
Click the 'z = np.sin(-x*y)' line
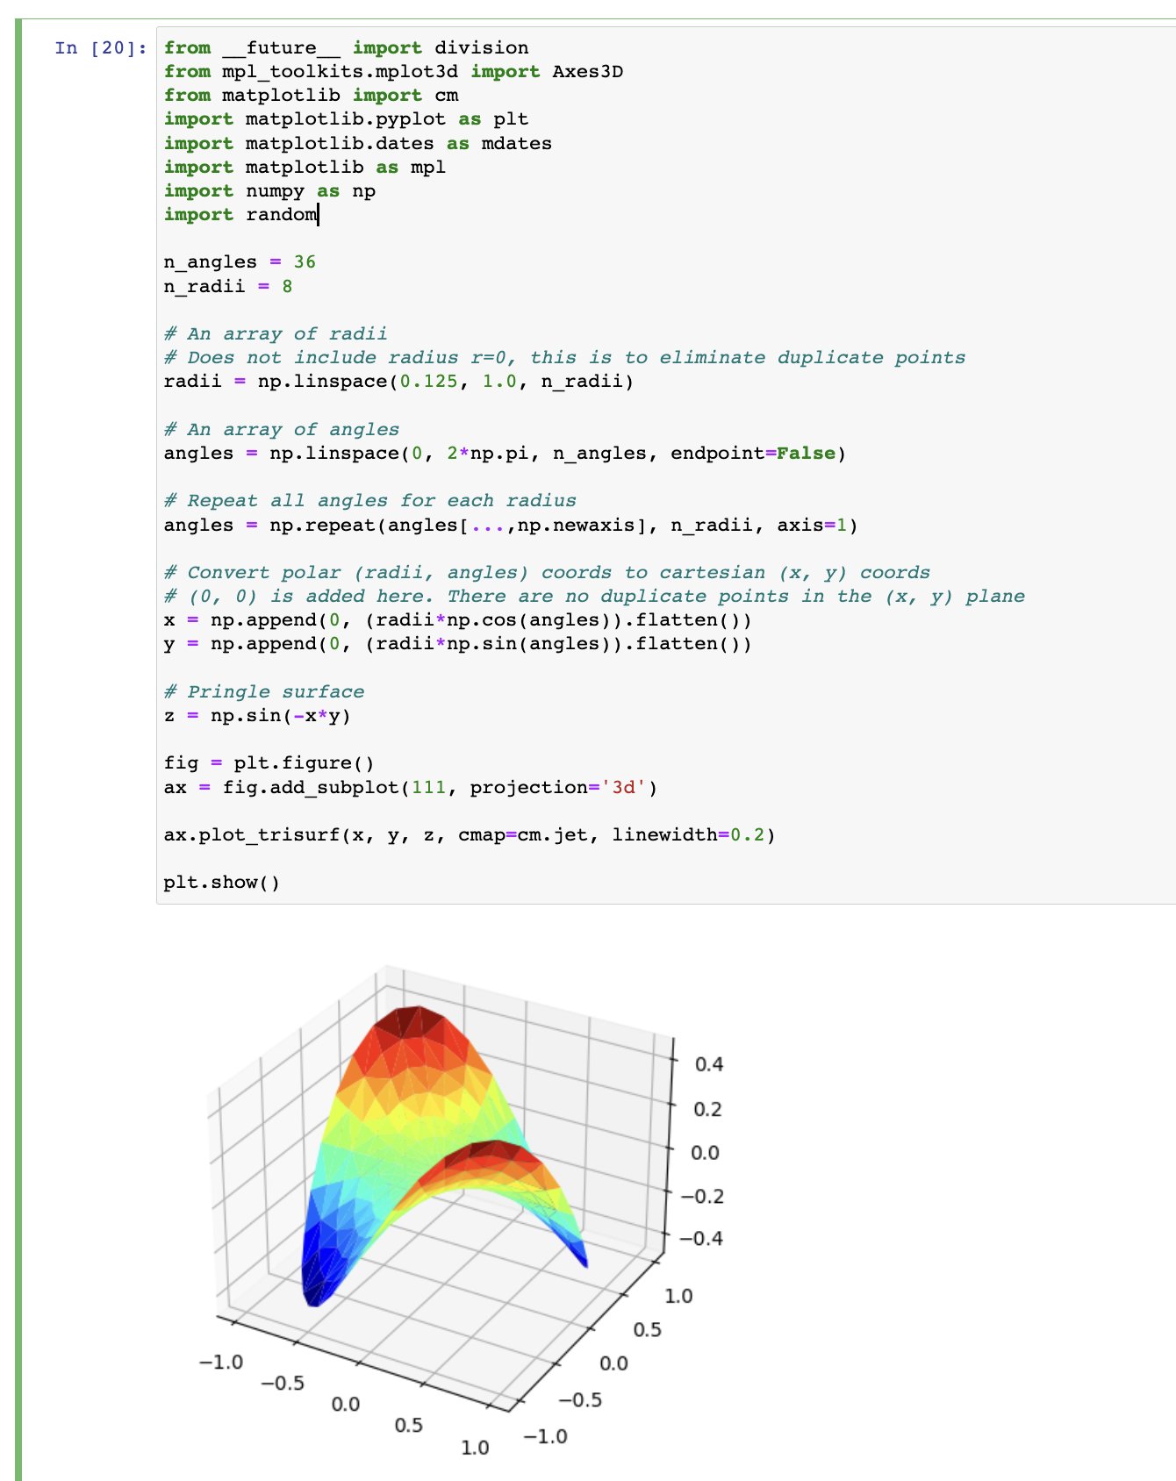[257, 716]
